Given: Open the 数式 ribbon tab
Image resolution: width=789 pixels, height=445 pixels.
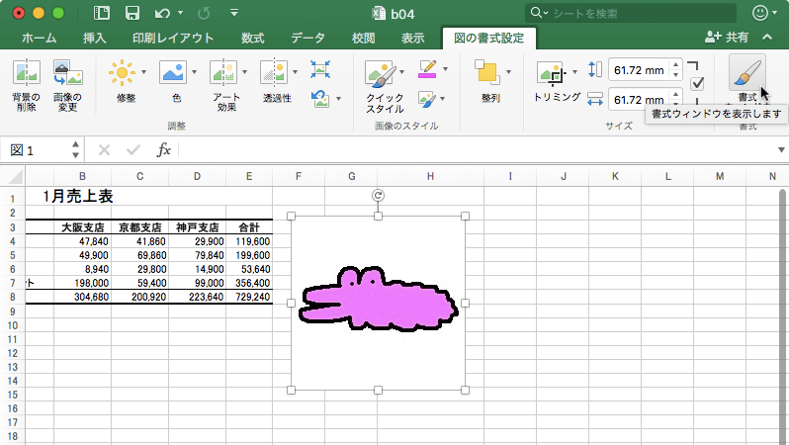Looking at the screenshot, I should 252,38.
